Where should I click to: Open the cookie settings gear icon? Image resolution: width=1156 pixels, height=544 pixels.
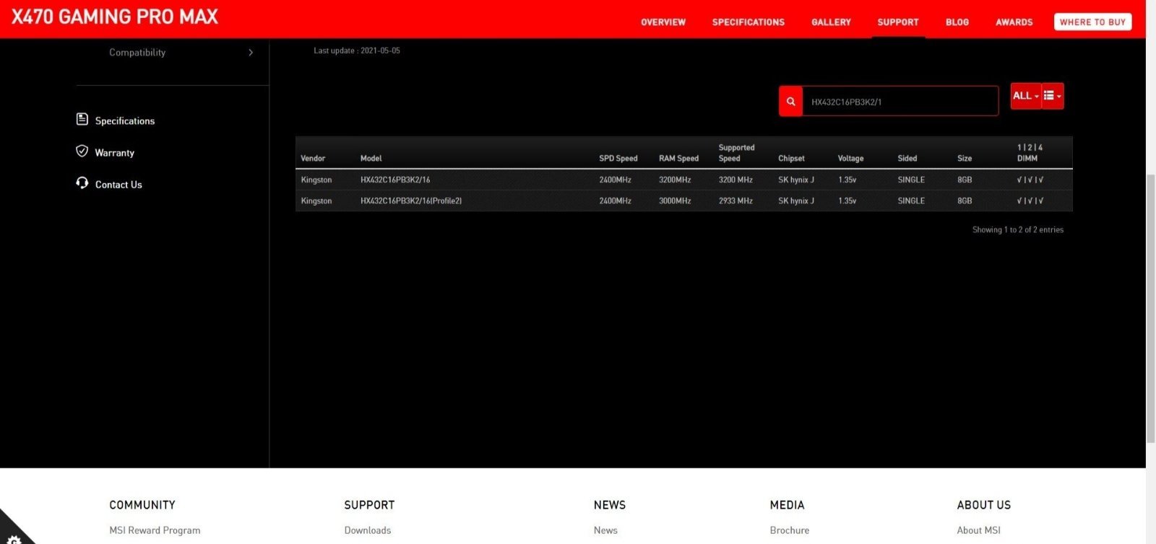click(14, 537)
